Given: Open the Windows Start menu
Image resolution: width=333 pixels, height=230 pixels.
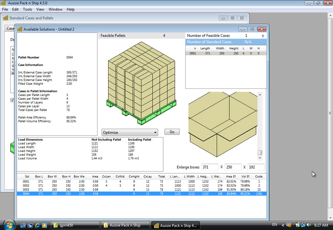Looking at the screenshot, I should 9,225.
